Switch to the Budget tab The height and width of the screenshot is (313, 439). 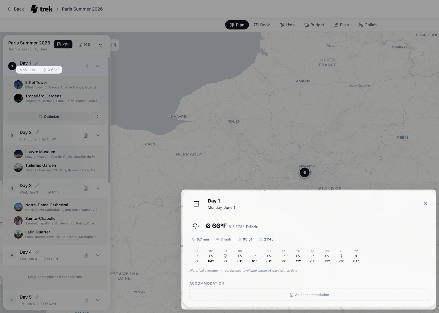[x=314, y=25]
